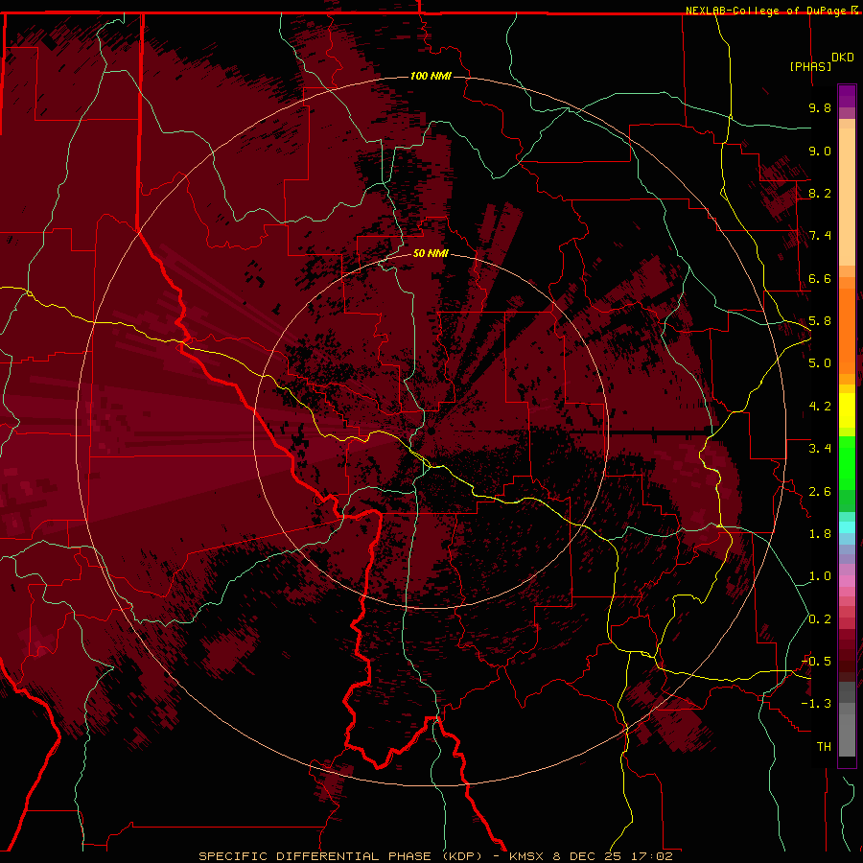Click the 9.0 value on the color scale
The height and width of the screenshot is (863, 863).
pos(820,151)
